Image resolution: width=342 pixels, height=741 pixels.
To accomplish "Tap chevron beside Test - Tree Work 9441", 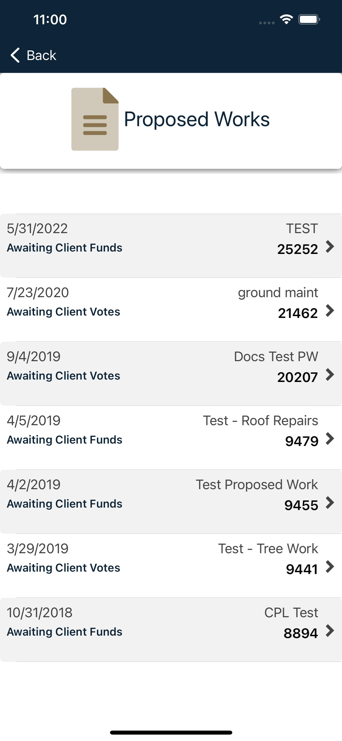I will [x=330, y=567].
